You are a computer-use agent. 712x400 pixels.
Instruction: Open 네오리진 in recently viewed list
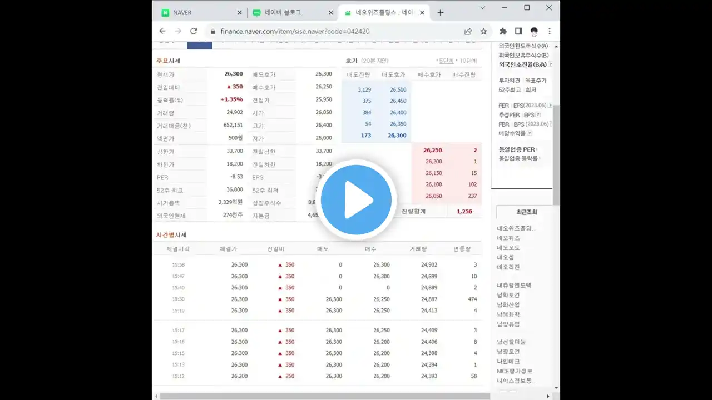[508, 267]
